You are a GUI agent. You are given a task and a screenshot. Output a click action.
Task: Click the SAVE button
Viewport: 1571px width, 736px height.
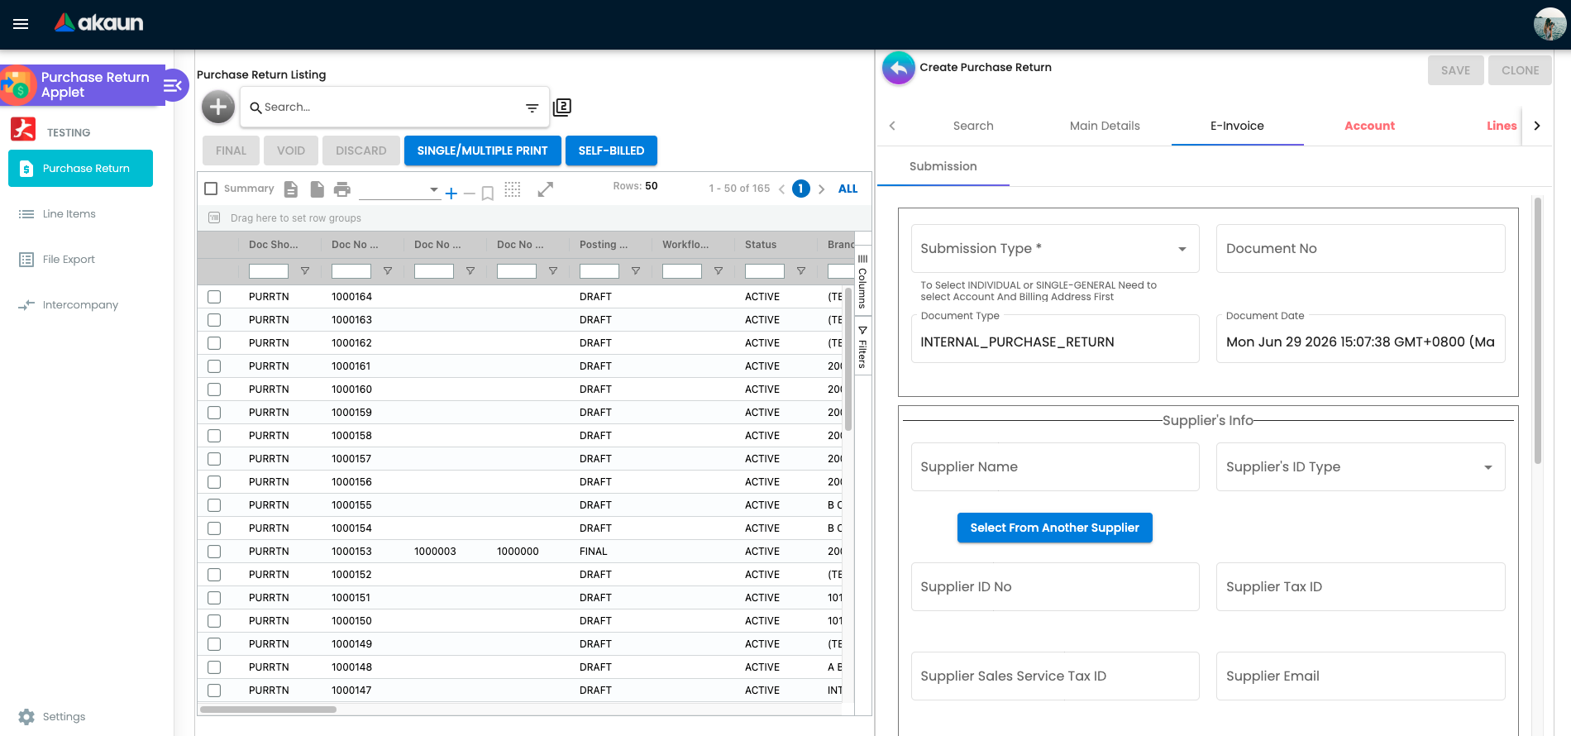[x=1455, y=70]
